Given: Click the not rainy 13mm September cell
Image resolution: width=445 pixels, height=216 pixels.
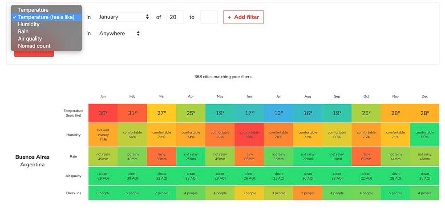Looking at the screenshot, I should click(x=337, y=157).
